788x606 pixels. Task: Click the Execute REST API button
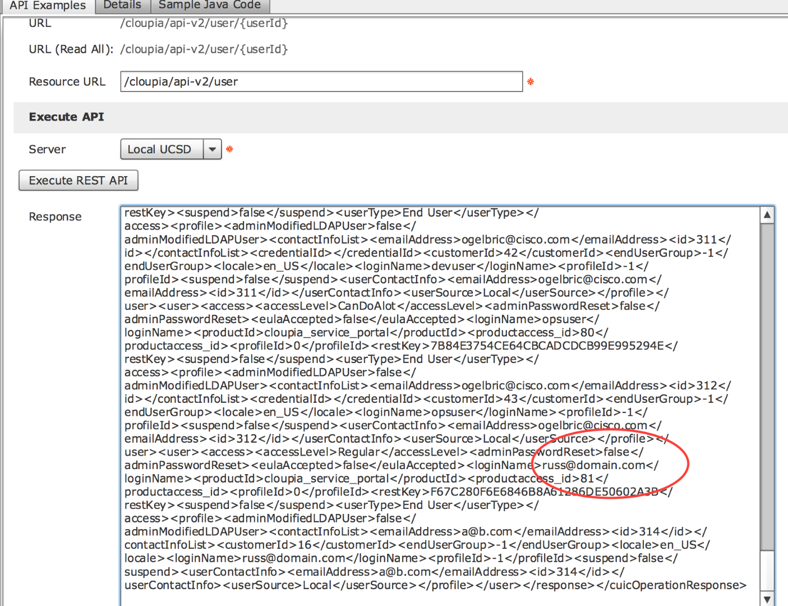point(79,181)
